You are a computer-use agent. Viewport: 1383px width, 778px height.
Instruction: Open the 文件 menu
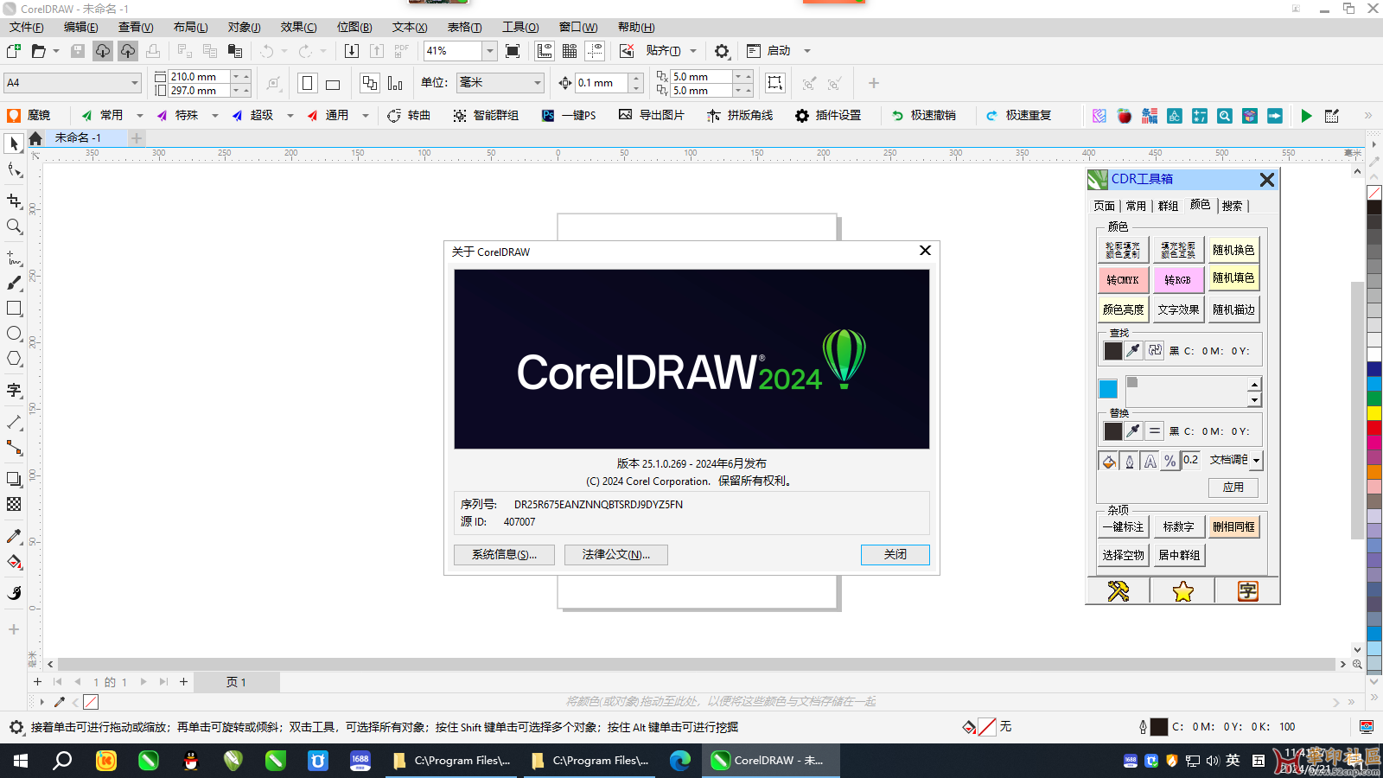pos(27,27)
